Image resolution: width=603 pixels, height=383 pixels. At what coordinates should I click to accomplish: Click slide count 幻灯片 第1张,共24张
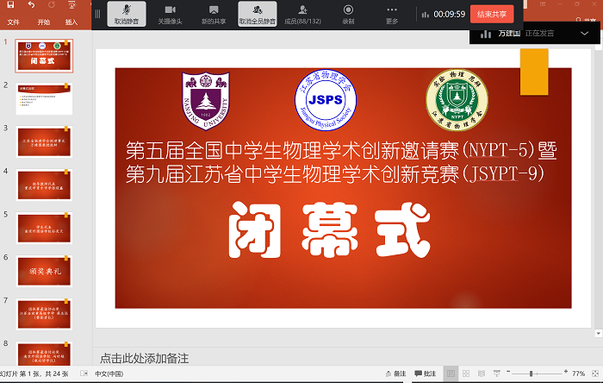click(x=34, y=374)
